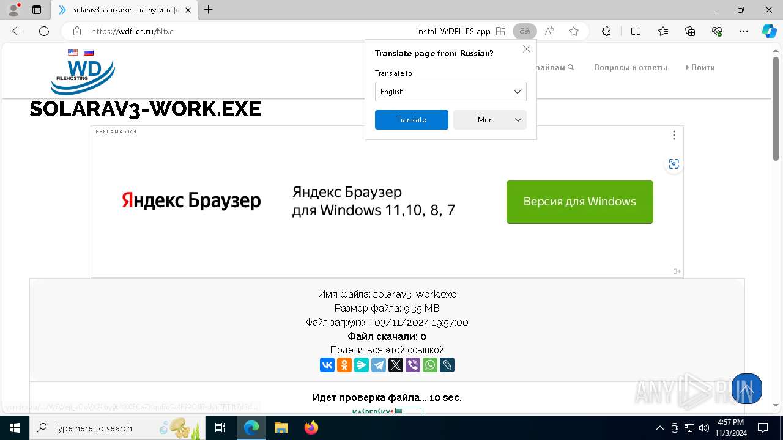Open Collections panel
The width and height of the screenshot is (783, 440).
690,31
